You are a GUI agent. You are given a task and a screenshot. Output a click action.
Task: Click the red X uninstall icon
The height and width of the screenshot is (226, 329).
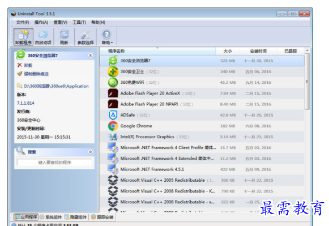(19, 65)
